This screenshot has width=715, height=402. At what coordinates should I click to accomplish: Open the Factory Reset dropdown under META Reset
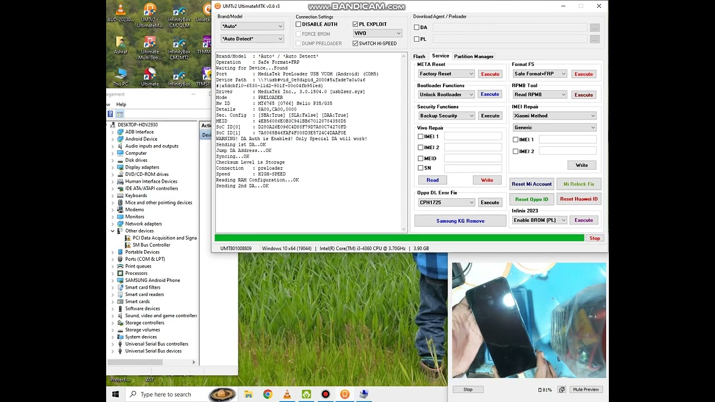[446, 74]
